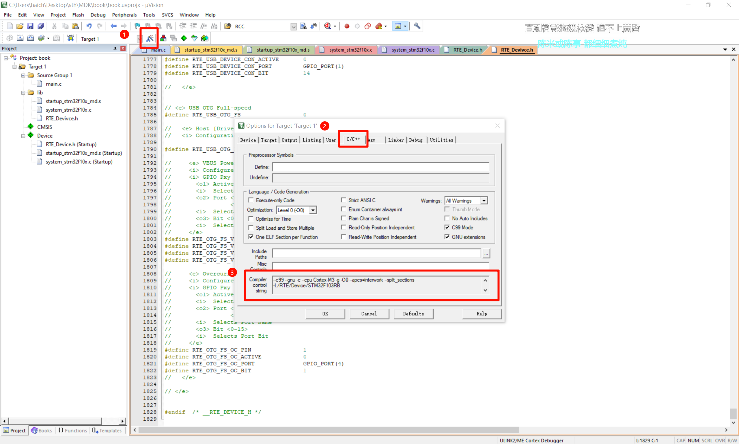Click the OK button

tap(325, 313)
